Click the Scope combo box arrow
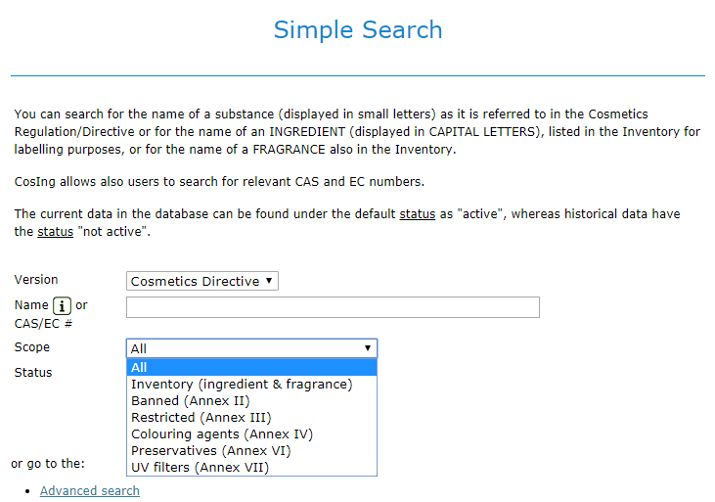 coord(368,348)
